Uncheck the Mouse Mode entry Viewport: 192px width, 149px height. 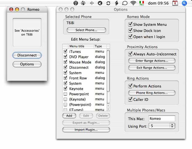point(65,62)
